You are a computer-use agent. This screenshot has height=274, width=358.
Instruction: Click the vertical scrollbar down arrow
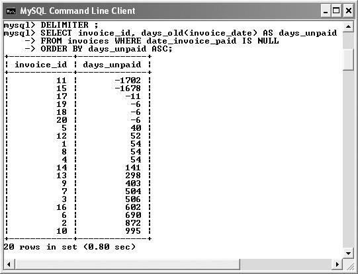(x=349, y=253)
